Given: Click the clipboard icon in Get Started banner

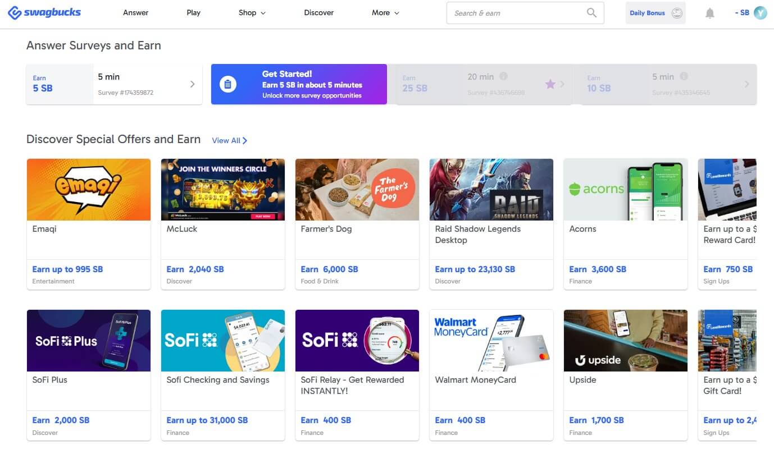Looking at the screenshot, I should pyautogui.click(x=227, y=84).
